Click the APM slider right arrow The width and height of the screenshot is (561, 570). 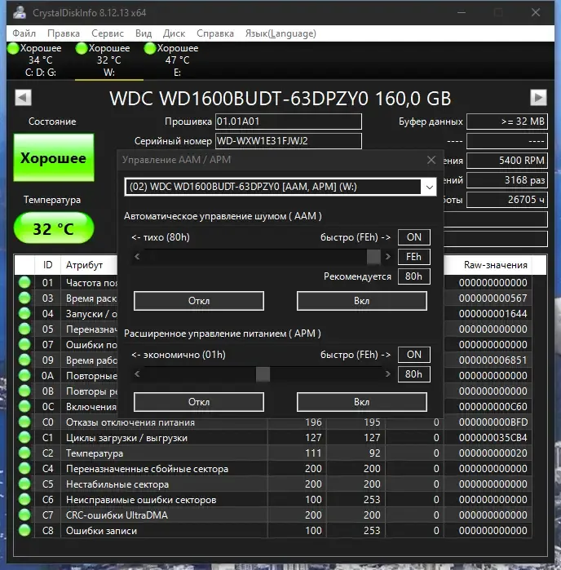coord(388,374)
